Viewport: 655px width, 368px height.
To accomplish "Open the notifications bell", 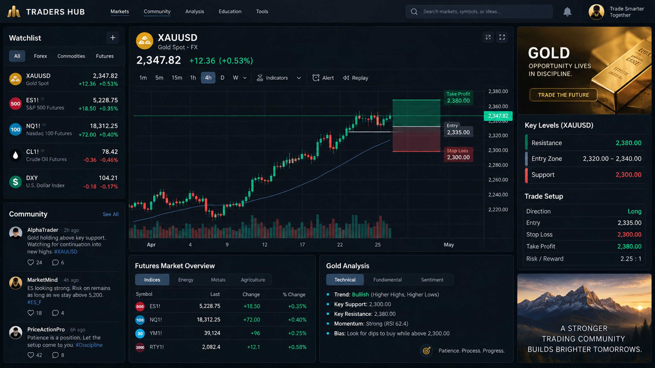I will pyautogui.click(x=567, y=12).
